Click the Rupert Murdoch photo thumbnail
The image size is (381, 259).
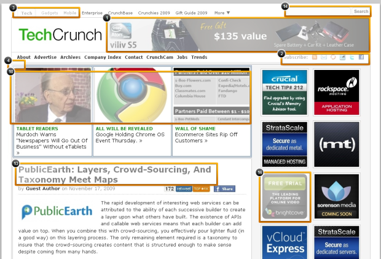tap(53, 95)
